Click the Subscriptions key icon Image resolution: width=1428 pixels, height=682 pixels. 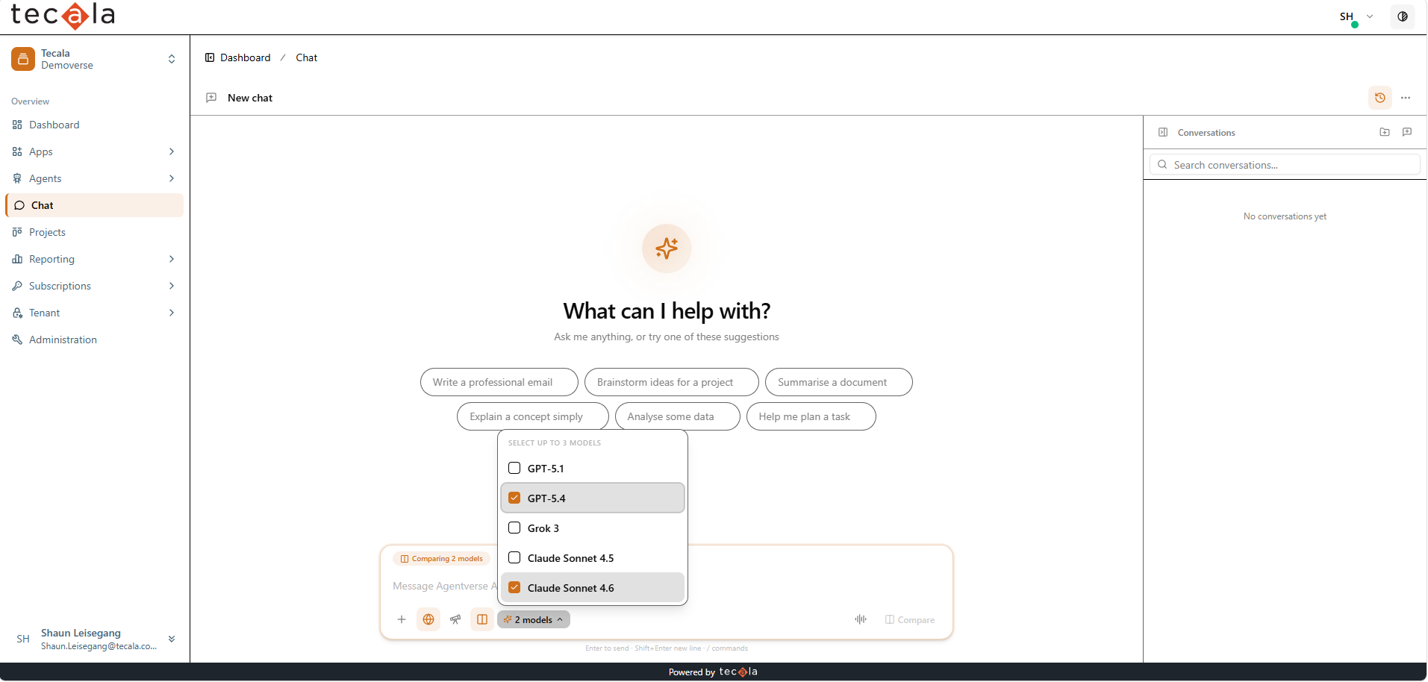coord(17,286)
